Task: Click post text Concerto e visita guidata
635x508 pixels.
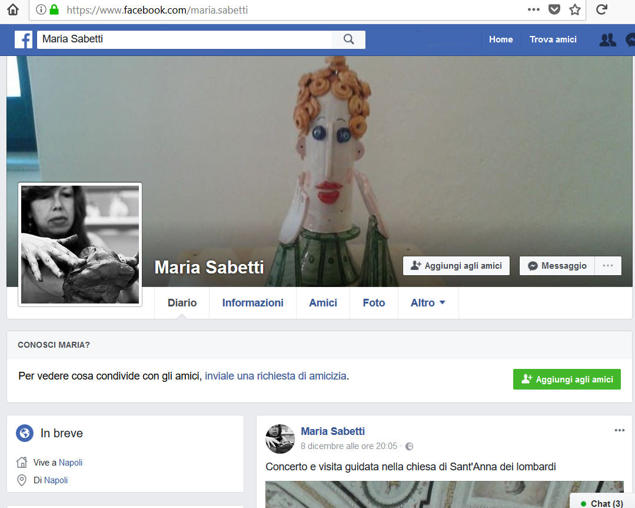Action: pyautogui.click(x=411, y=467)
